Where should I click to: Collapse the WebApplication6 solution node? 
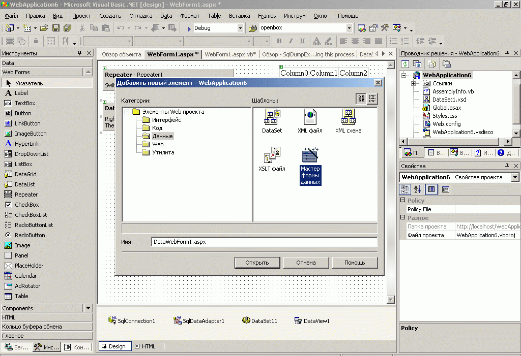pyautogui.click(x=403, y=75)
